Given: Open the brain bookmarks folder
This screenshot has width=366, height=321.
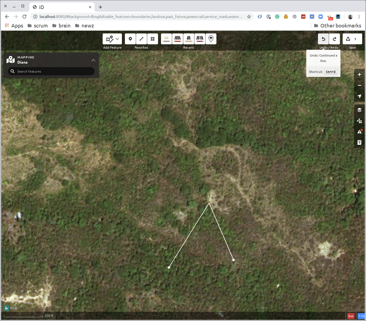Looking at the screenshot, I should click(61, 26).
